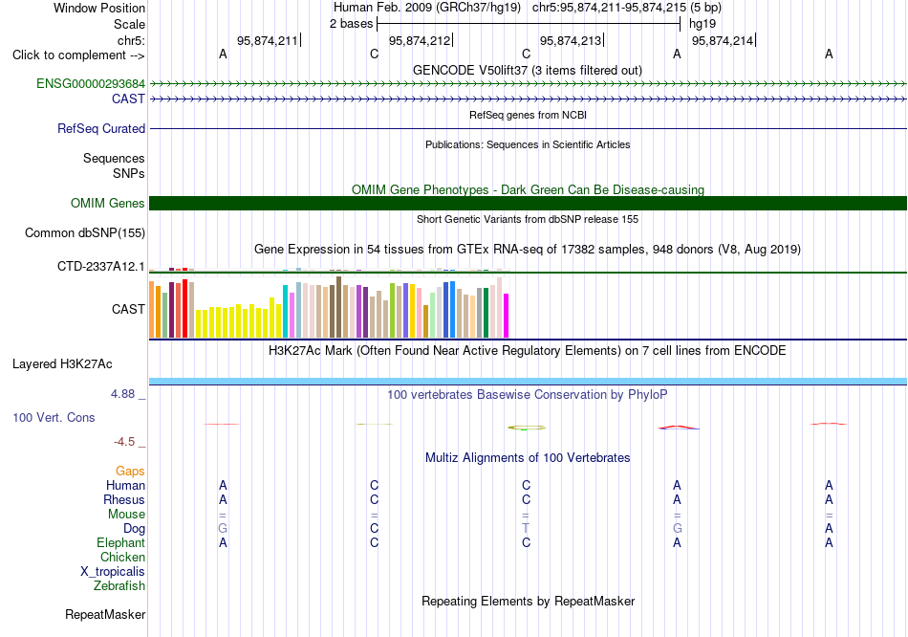Open the ENSG00000293684 gene label
This screenshot has width=908, height=637.
pos(91,83)
